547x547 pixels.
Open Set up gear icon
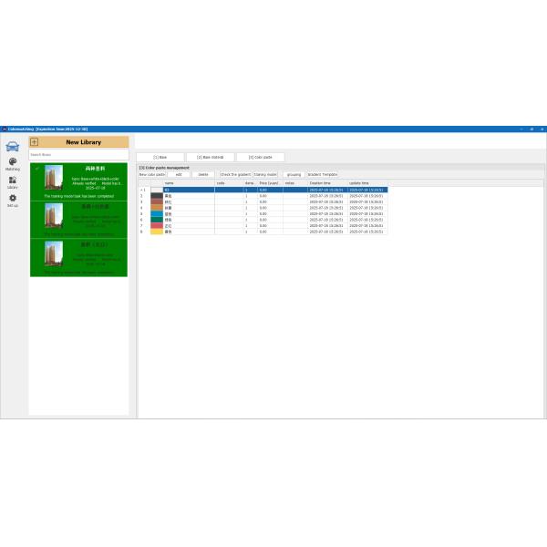[x=13, y=199]
